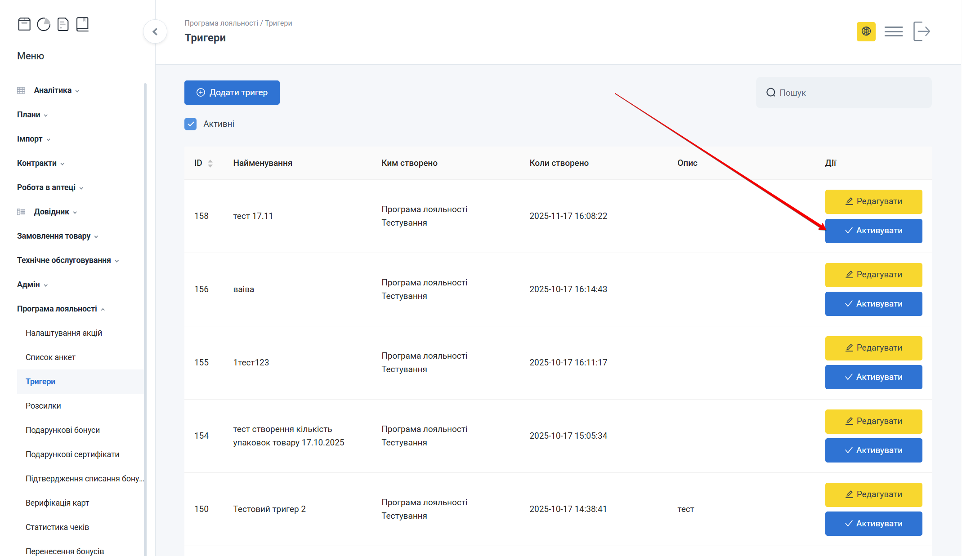962x556 pixels.
Task: Activate trigger 158 with Активувати button
Action: coord(873,231)
